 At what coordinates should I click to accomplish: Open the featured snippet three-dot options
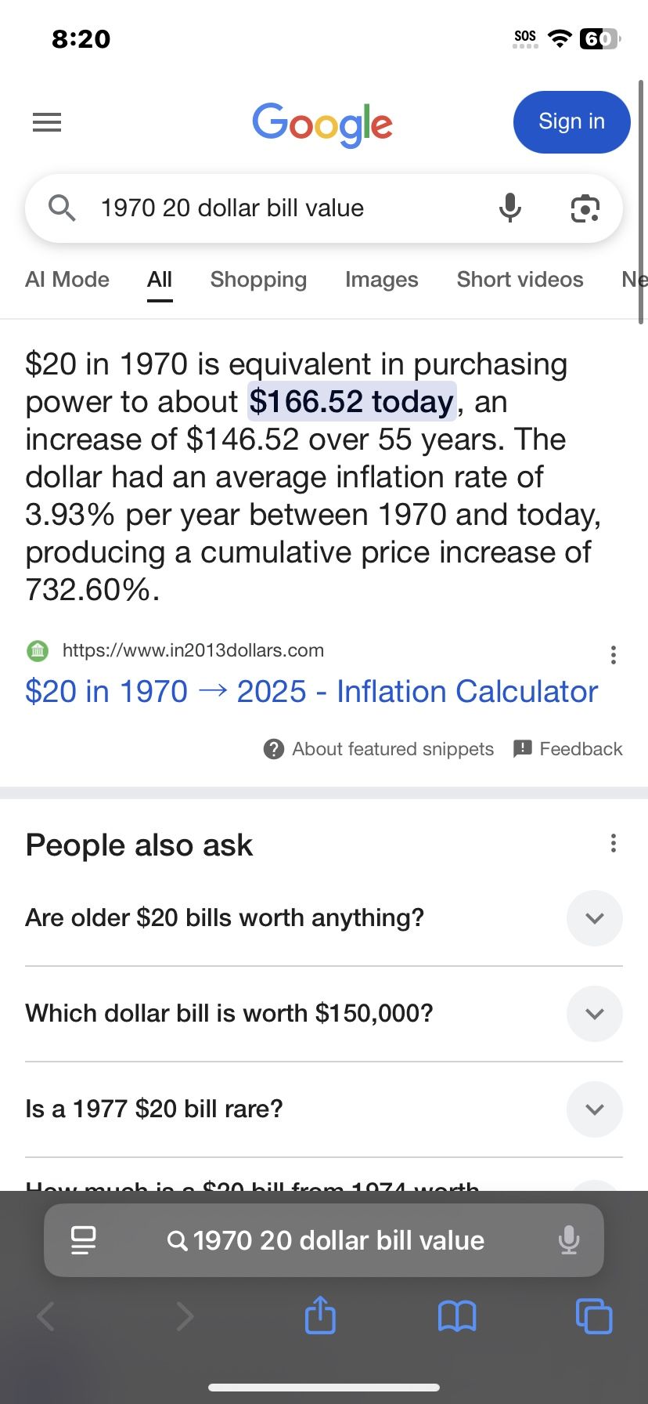[x=614, y=655]
